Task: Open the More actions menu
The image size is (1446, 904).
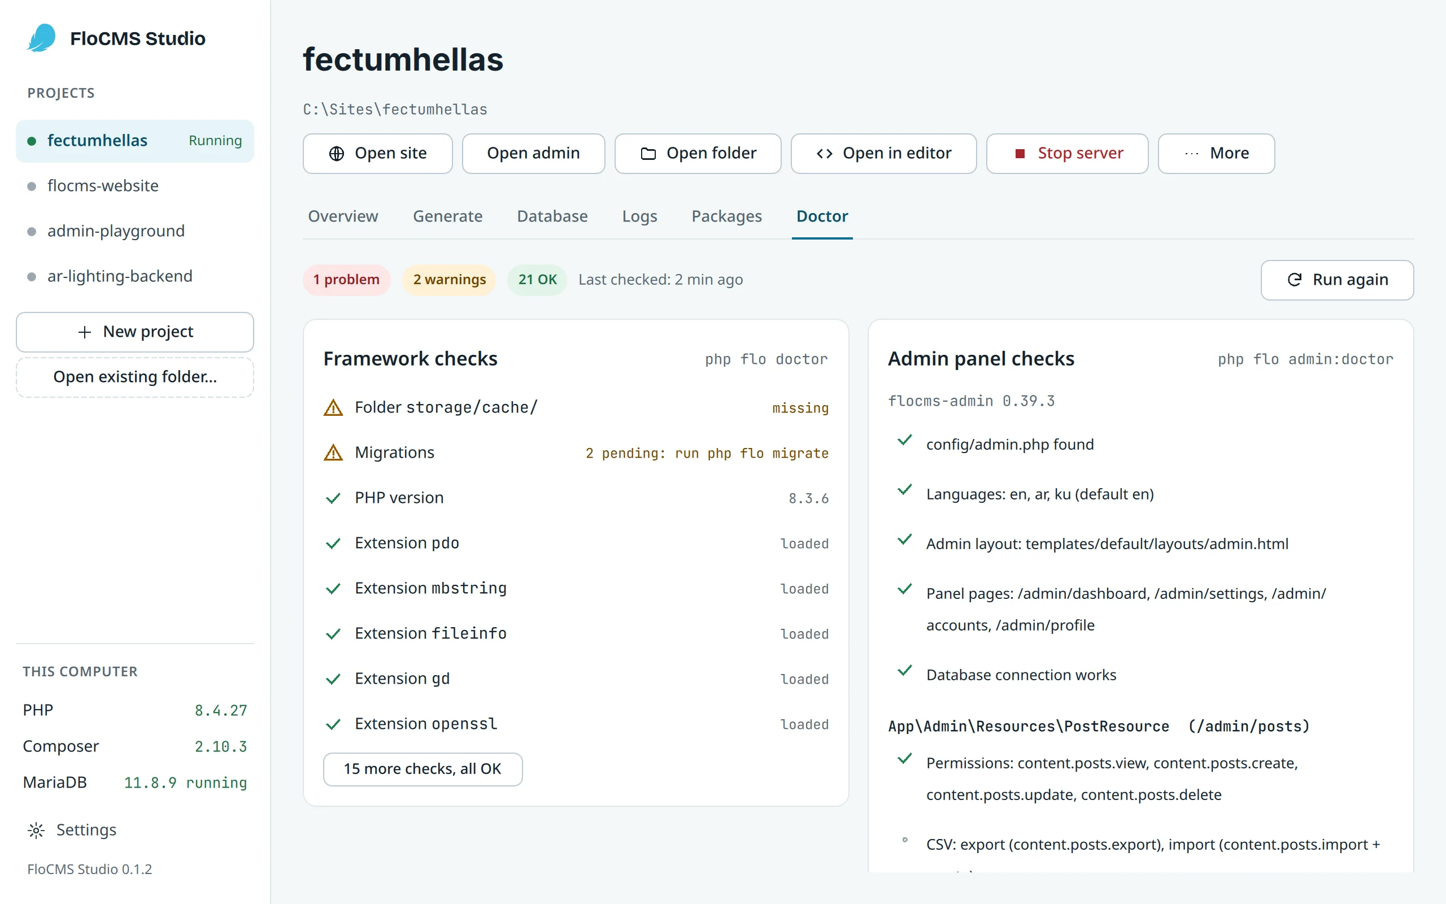Action: tap(1216, 154)
